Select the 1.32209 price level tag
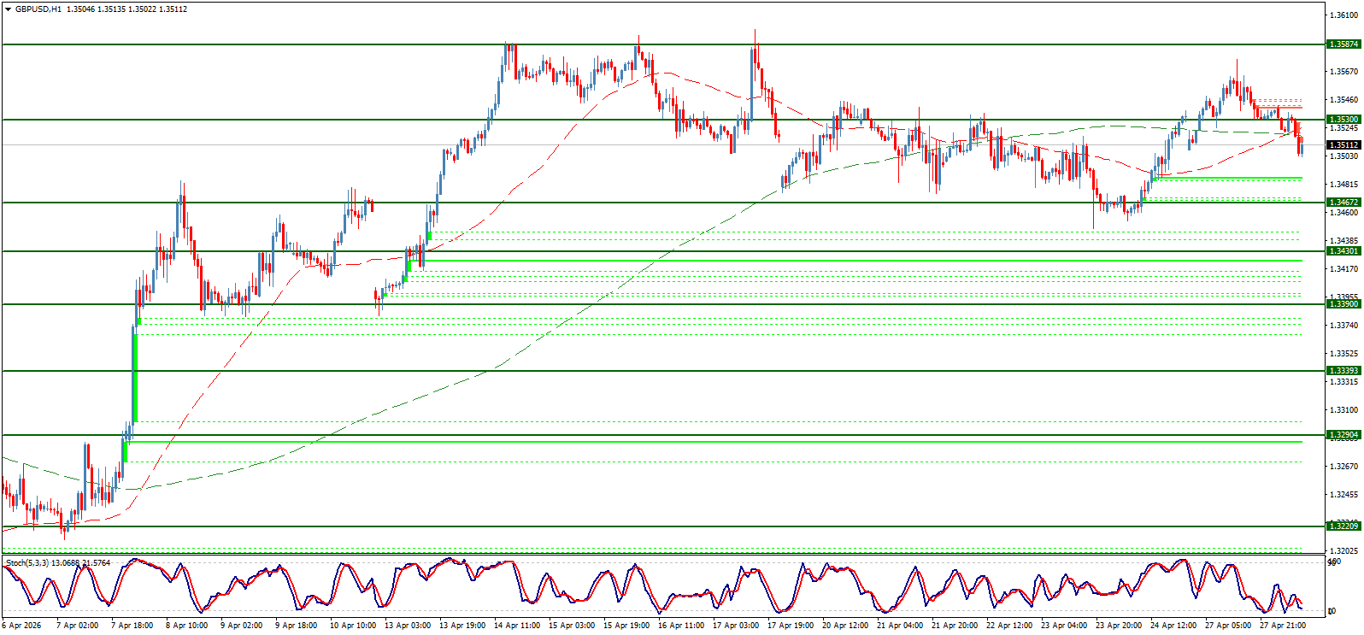 [1343, 526]
